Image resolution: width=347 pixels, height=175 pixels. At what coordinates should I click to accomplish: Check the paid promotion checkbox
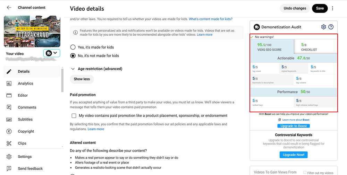pyautogui.click(x=74, y=115)
